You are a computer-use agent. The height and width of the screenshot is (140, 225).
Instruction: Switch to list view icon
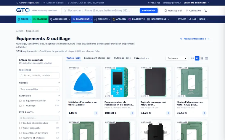coord(202,58)
